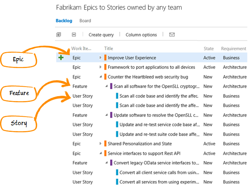Expand Framework to port applications epic

(x=100, y=67)
